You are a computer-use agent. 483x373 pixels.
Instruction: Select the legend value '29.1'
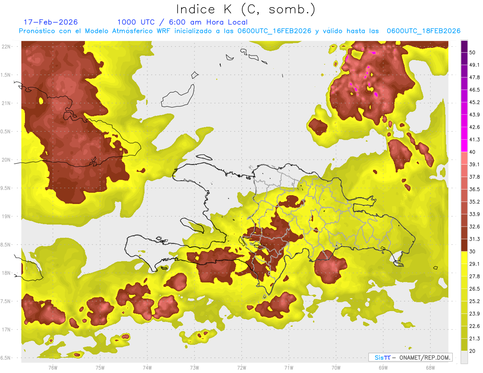point(475,264)
